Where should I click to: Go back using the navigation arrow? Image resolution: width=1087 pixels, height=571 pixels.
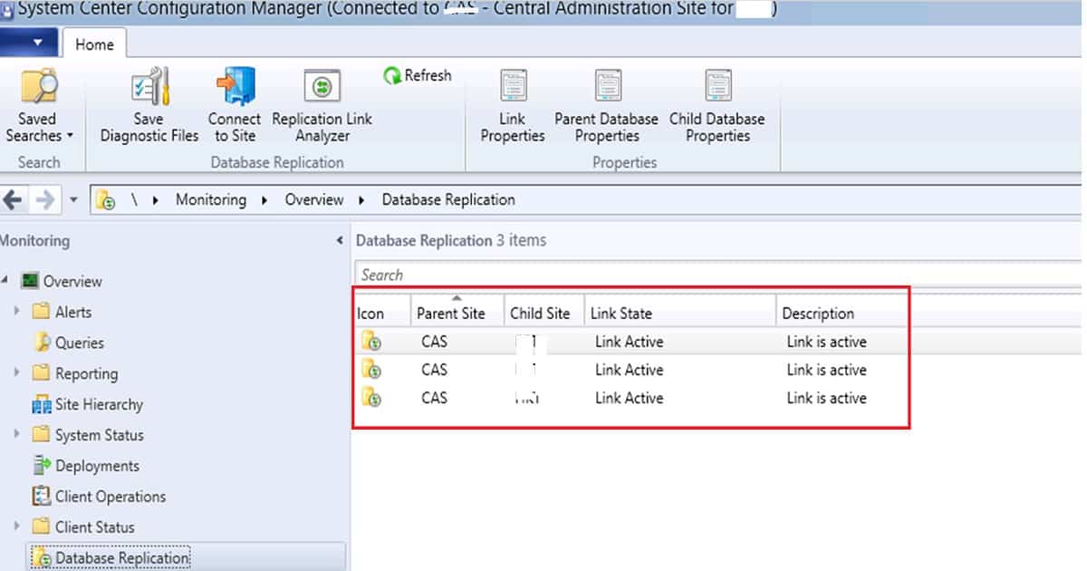tap(14, 199)
